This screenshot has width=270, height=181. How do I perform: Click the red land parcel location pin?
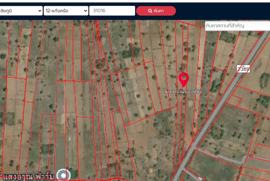pos(184,80)
